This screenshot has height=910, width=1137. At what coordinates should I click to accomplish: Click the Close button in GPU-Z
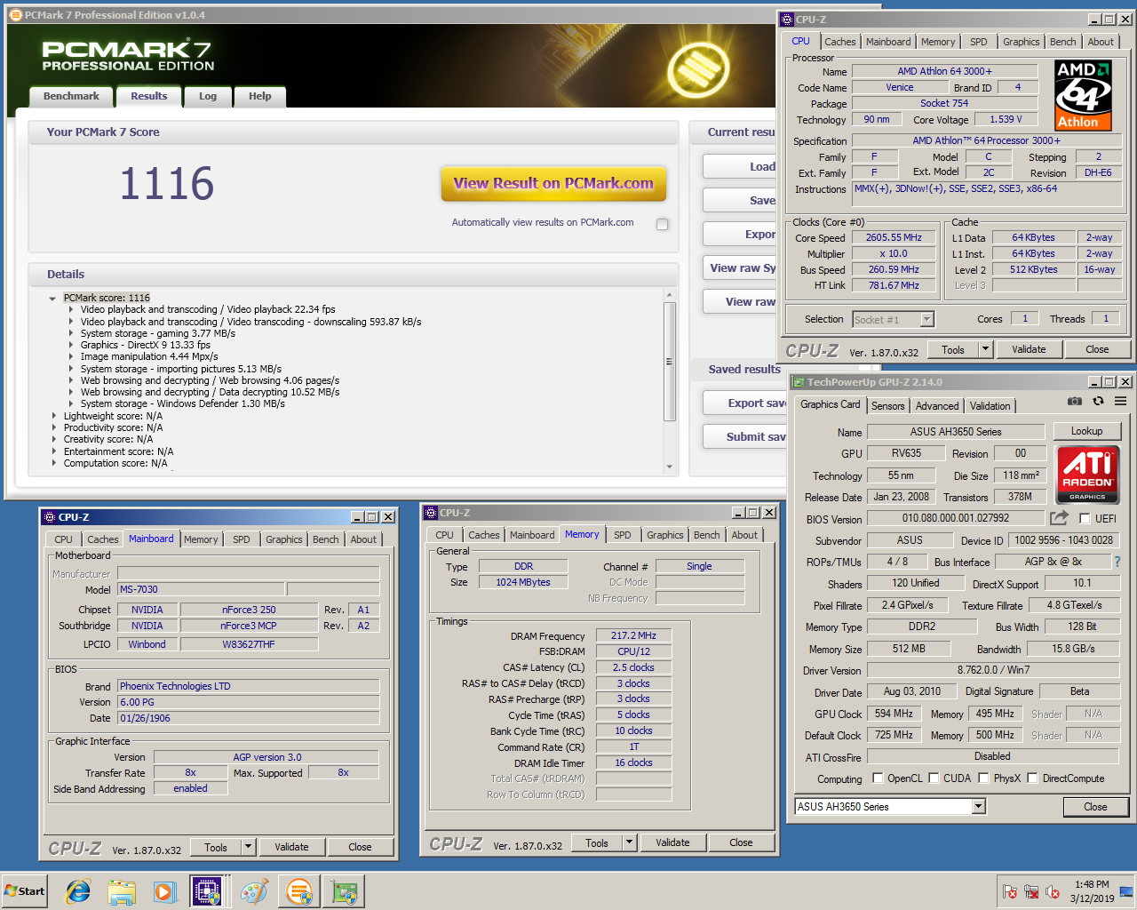[x=1095, y=807]
